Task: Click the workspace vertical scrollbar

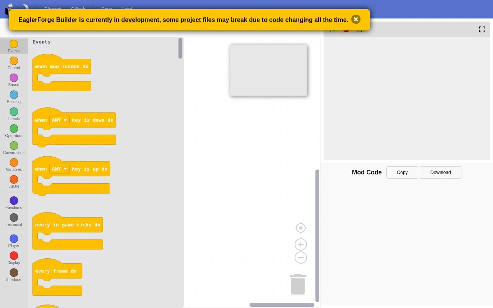Action: 317,236
